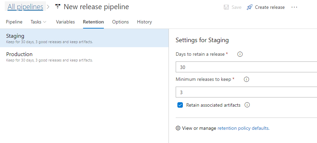
Task: Toggle the Retain associated artifacts checkbox
Action: pyautogui.click(x=180, y=105)
